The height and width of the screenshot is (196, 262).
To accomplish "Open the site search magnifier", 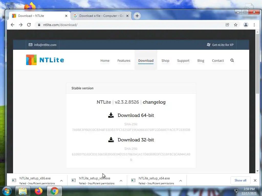I will [232, 60].
